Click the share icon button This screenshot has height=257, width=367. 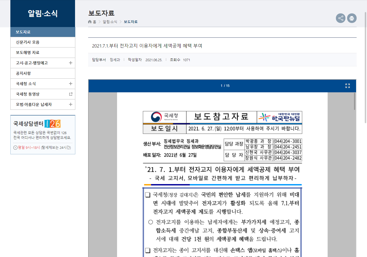[x=341, y=18]
